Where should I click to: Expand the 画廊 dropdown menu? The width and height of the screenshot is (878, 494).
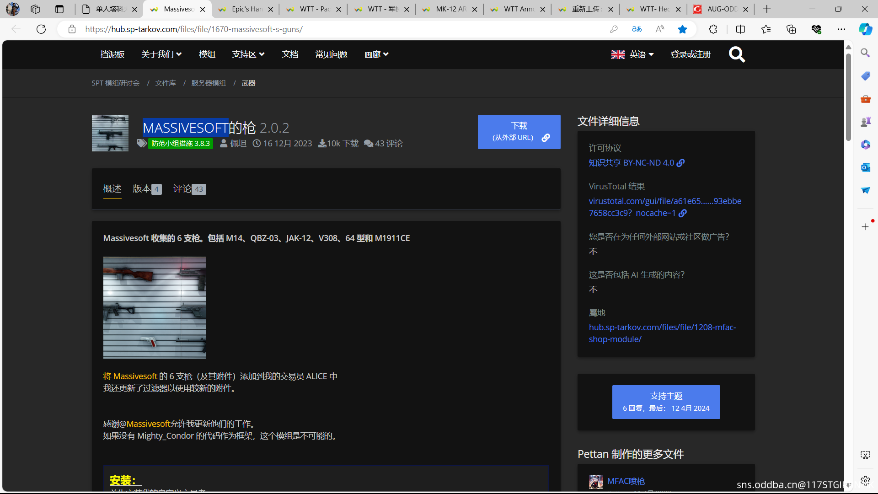376,54
